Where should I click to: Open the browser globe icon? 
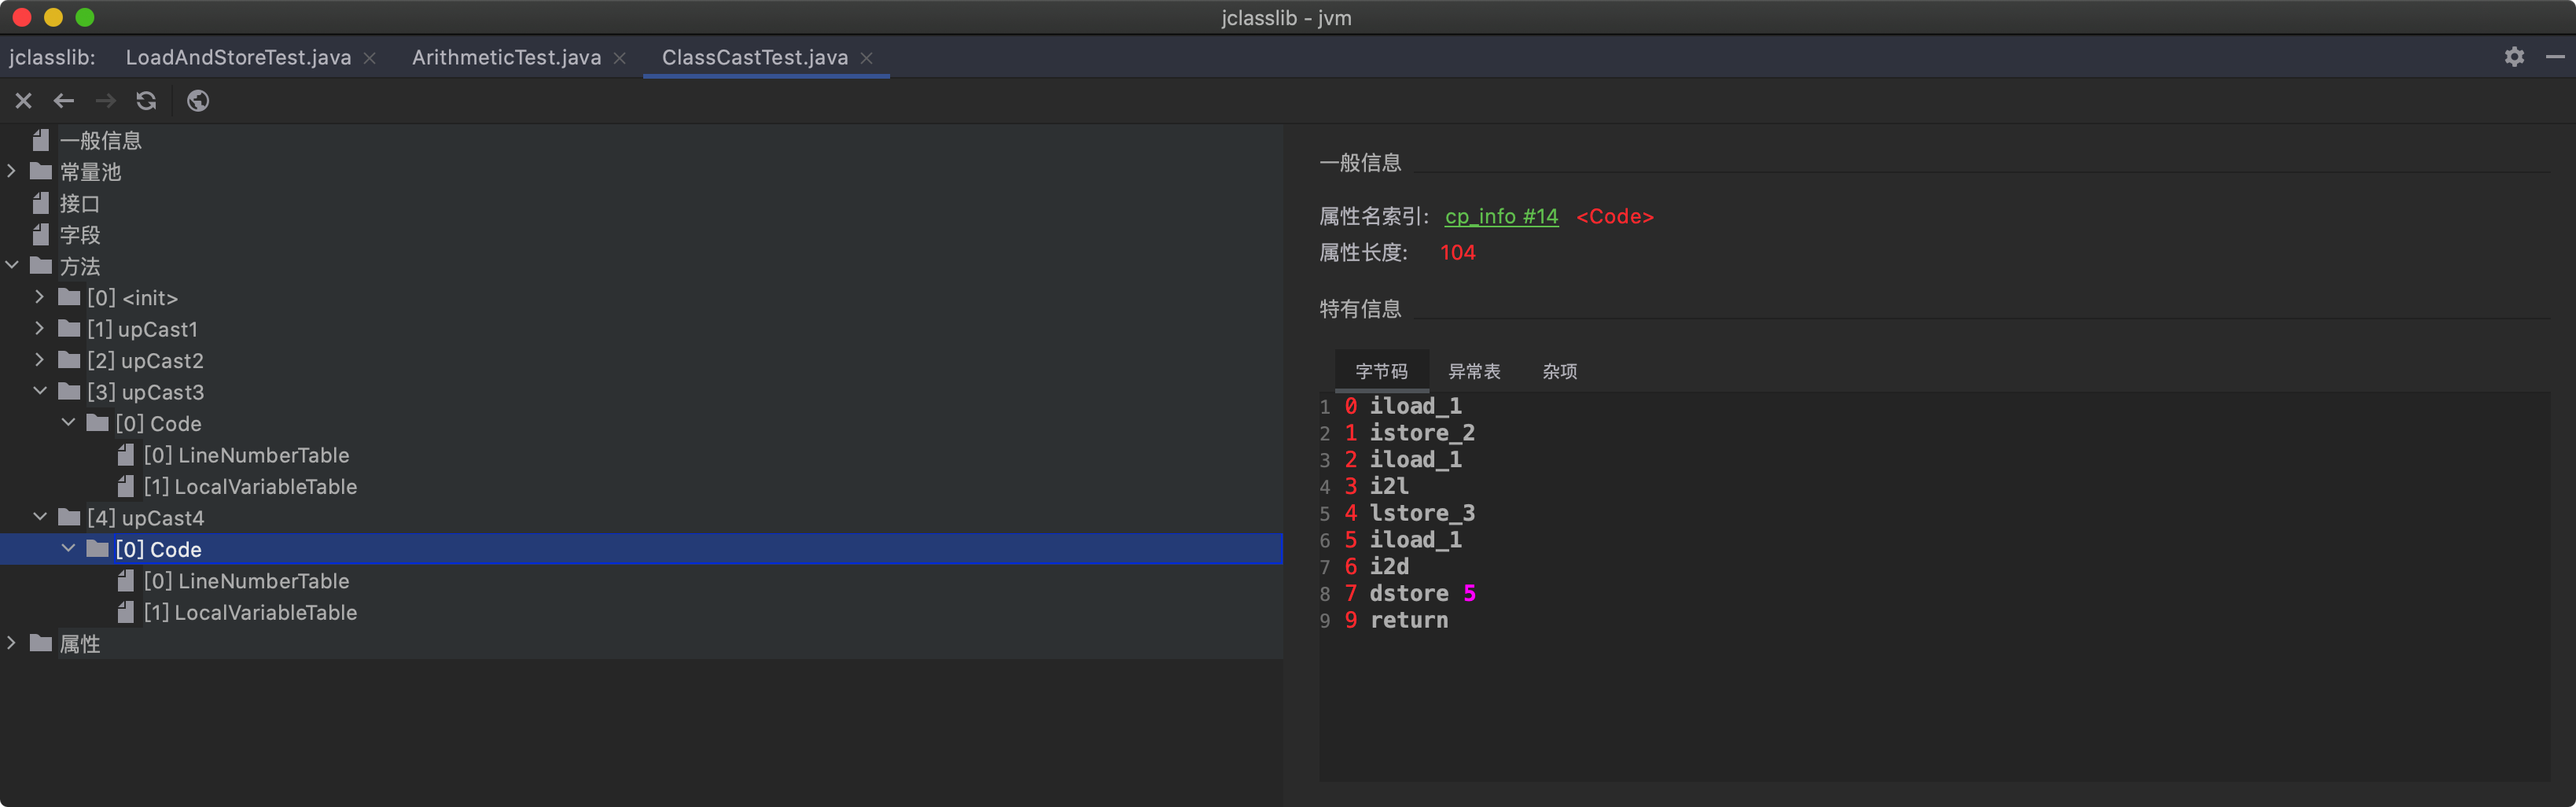tap(198, 101)
